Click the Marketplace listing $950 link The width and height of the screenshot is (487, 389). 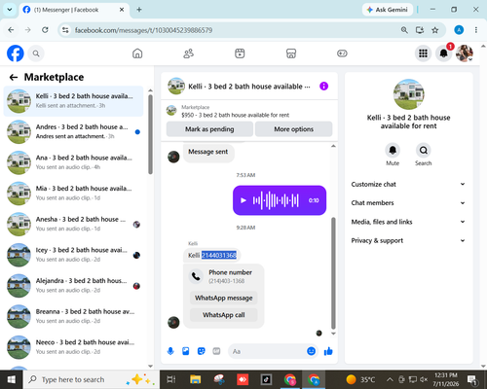235,115
